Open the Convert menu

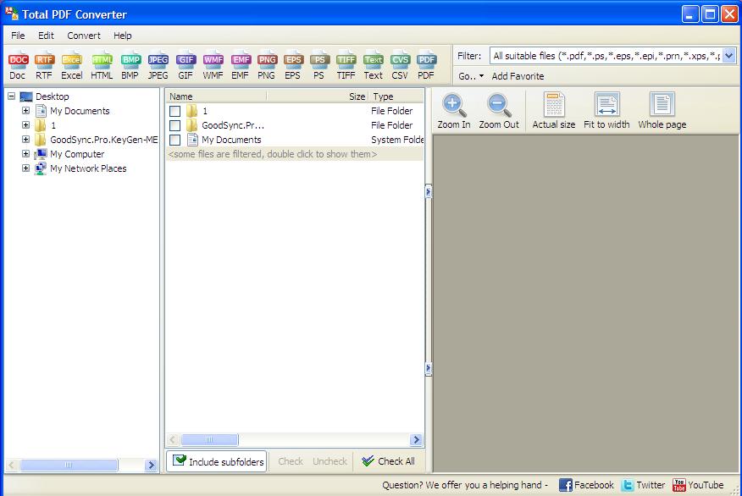(x=84, y=36)
